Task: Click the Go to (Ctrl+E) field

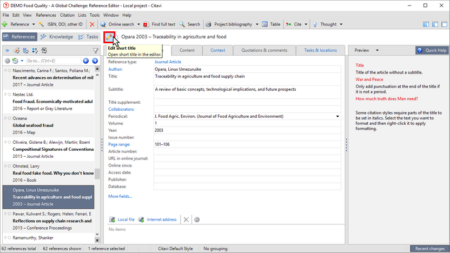Action: [x=54, y=61]
